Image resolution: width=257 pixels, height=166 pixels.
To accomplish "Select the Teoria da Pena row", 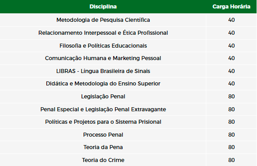I will [x=128, y=147].
